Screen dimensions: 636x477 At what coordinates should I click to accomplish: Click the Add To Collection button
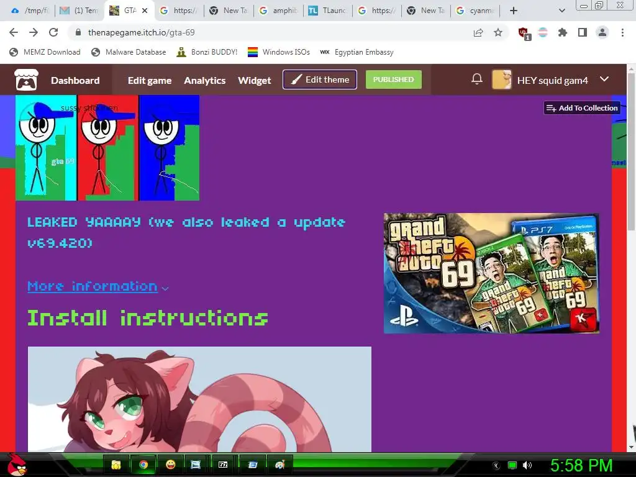(x=582, y=108)
